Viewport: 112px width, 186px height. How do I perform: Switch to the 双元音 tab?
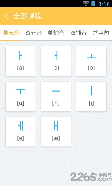(34, 33)
